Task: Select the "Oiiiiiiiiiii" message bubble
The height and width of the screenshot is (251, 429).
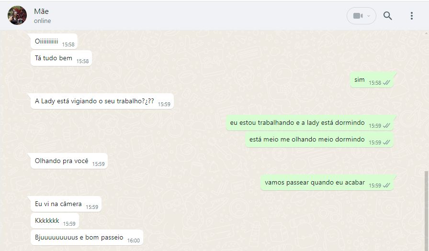Action: point(54,42)
